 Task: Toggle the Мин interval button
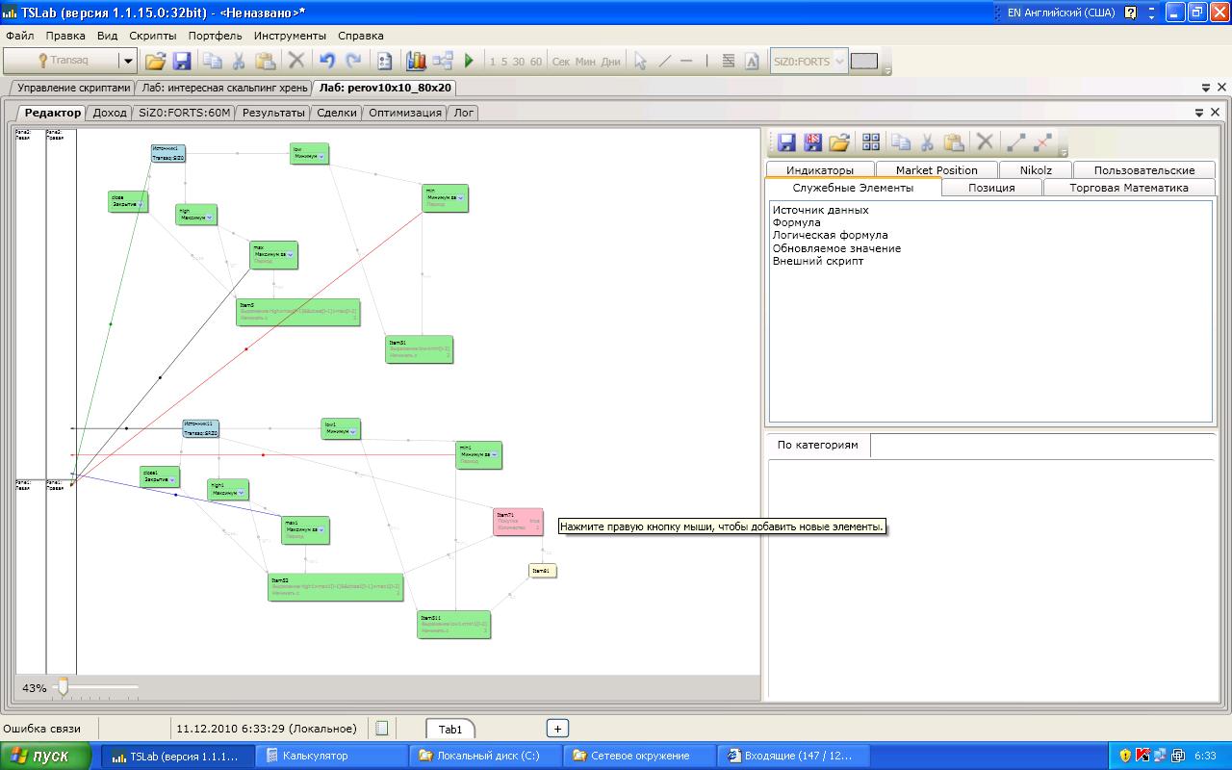(586, 61)
